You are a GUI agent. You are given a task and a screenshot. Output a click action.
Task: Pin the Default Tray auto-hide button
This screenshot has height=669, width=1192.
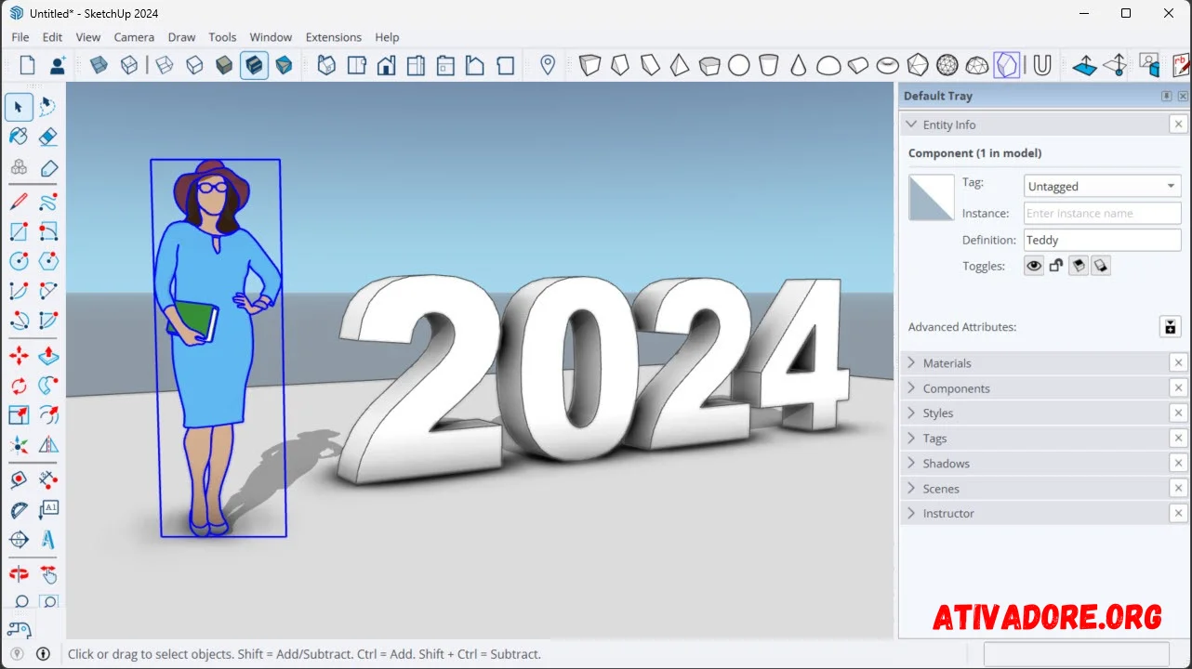tap(1166, 96)
